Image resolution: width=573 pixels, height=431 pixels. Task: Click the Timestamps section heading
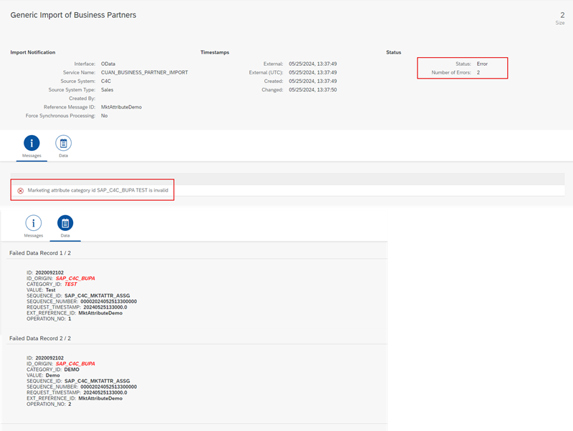(215, 52)
